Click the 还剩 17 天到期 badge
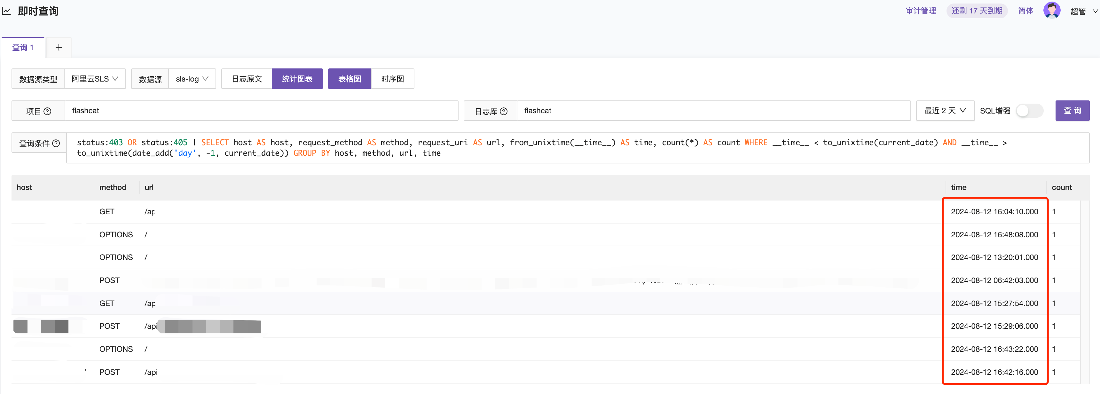 point(977,11)
